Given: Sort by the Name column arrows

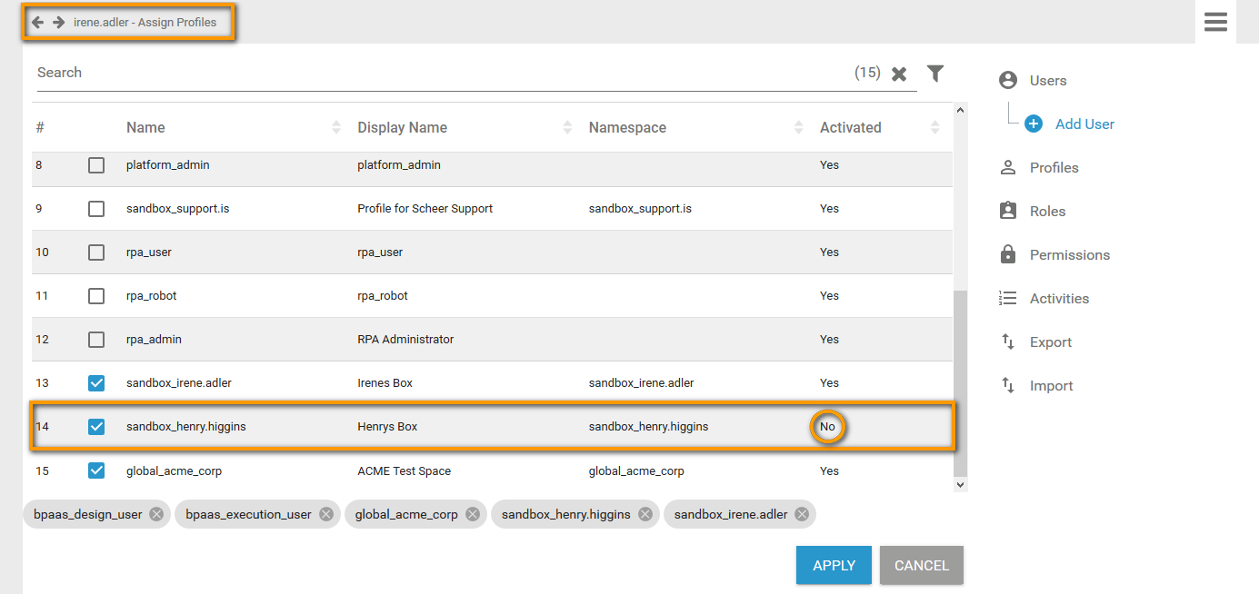Looking at the screenshot, I should pyautogui.click(x=336, y=128).
